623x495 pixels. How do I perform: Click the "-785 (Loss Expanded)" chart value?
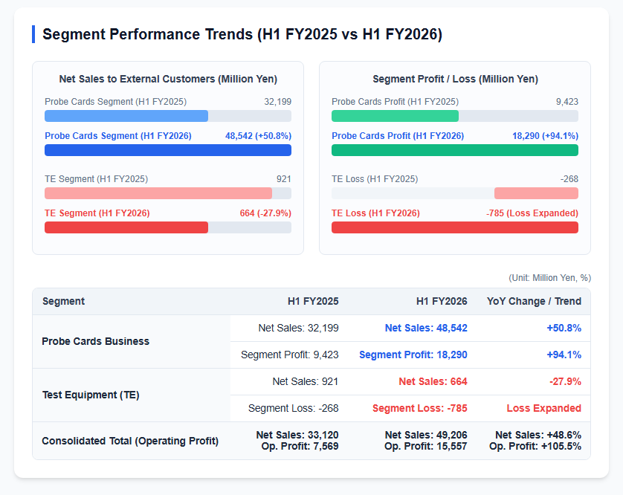[532, 213]
